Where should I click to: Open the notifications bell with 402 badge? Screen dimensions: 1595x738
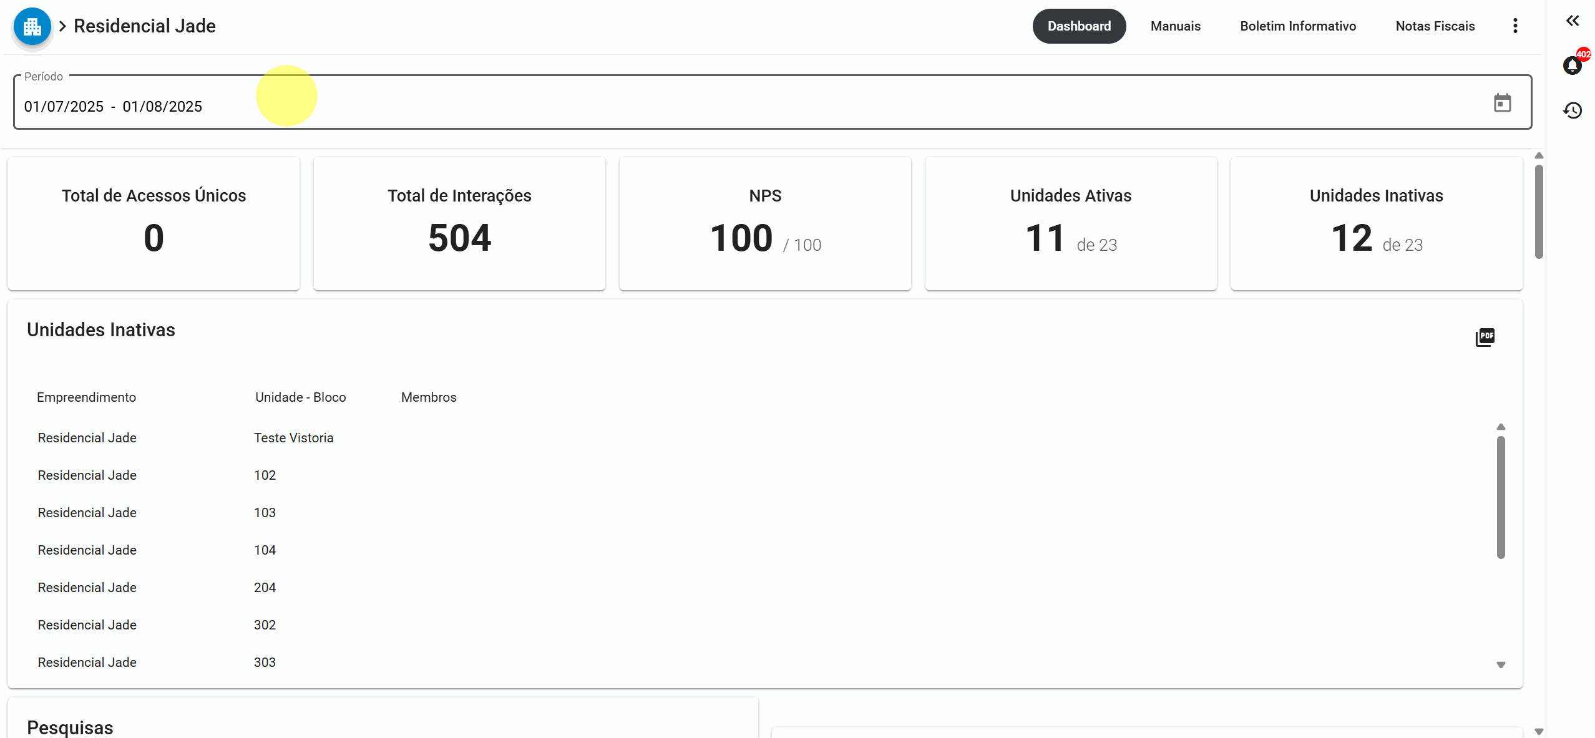pyautogui.click(x=1572, y=66)
